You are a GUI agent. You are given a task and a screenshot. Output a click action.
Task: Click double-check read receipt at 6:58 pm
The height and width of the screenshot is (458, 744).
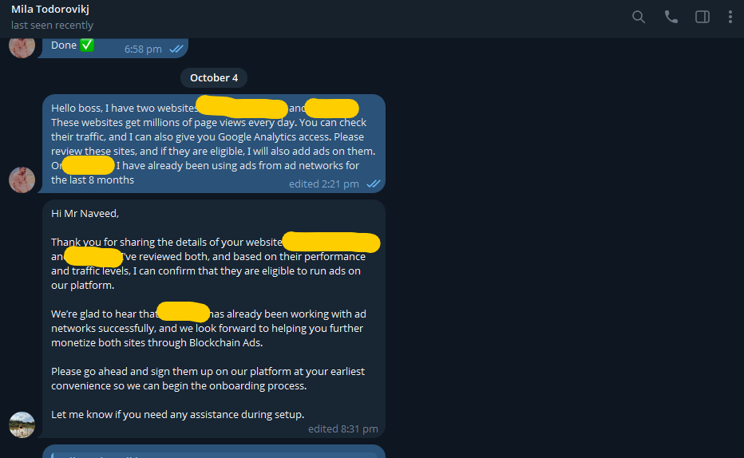point(176,49)
